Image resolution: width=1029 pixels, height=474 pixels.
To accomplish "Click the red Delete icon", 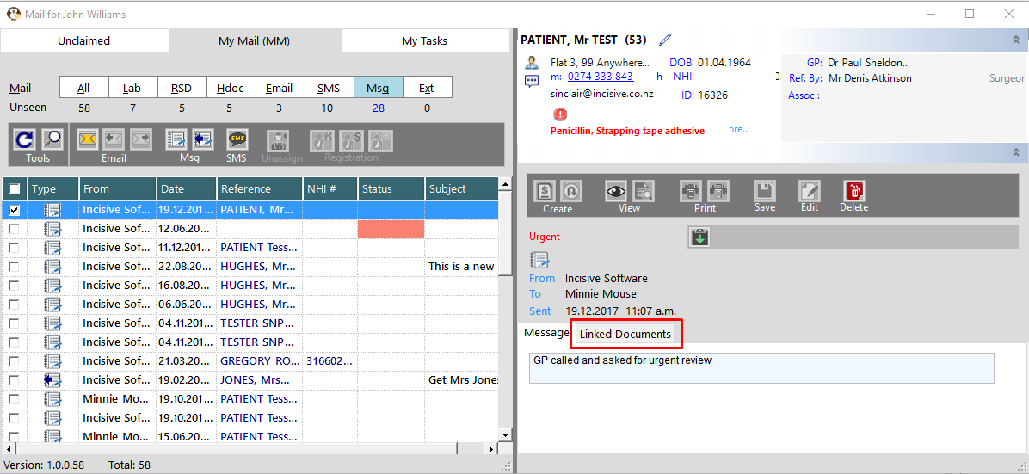I will 853,191.
